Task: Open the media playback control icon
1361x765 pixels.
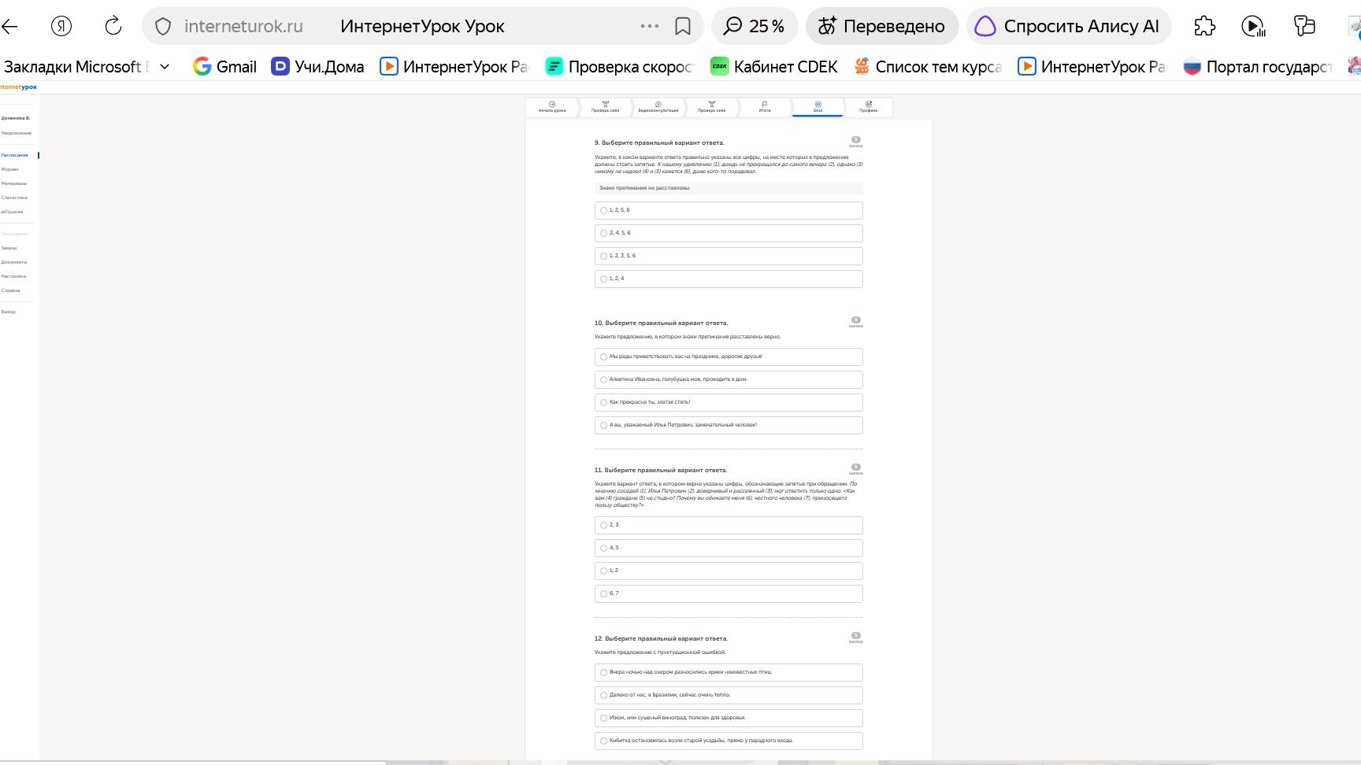Action: pos(1253,26)
